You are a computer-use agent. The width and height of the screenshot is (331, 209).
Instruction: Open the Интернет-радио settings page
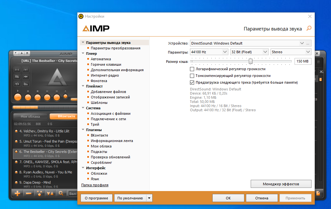(105, 75)
